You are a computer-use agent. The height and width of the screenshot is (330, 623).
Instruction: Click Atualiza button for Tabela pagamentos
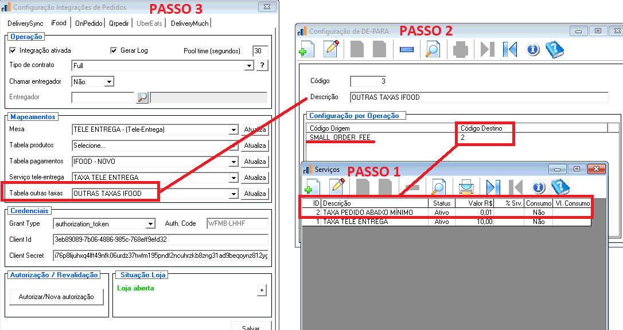coord(255,162)
